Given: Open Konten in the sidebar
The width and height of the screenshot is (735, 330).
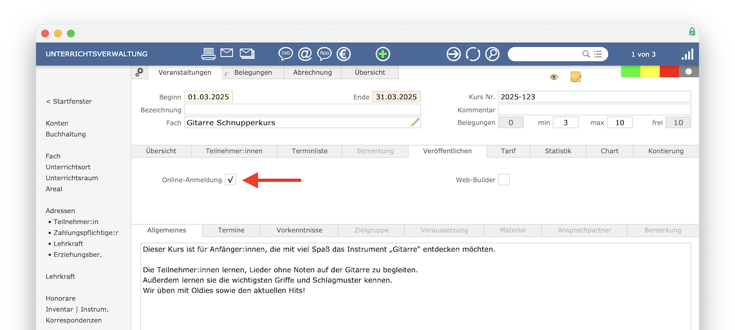Looking at the screenshot, I should tap(57, 124).
